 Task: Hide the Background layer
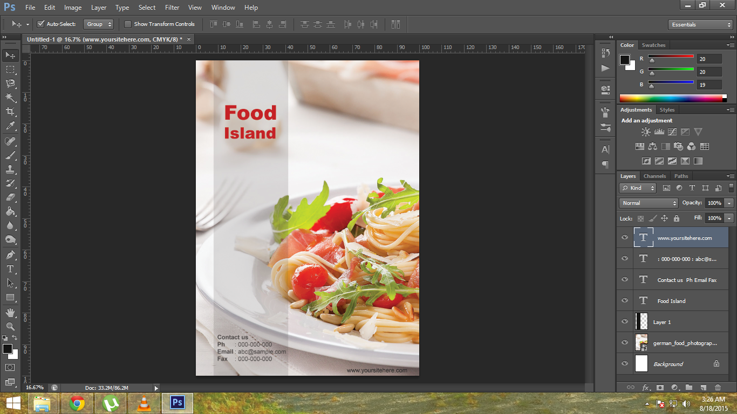(x=624, y=364)
